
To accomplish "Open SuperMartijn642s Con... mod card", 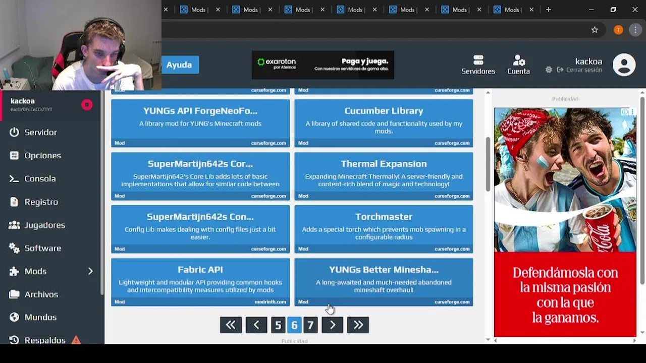I will coord(200,229).
